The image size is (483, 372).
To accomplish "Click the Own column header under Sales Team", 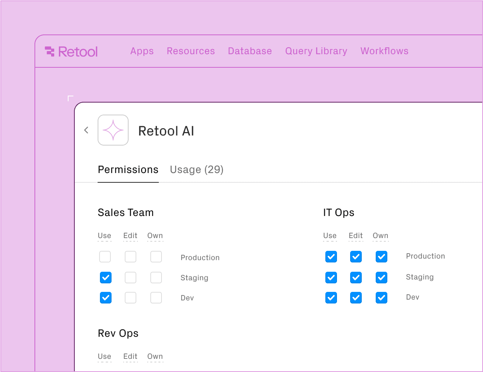I will 155,235.
